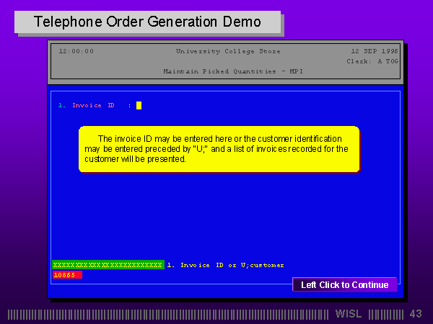Click the yellow invoice ID help tooltip
433x324 pixels.
(x=219, y=149)
